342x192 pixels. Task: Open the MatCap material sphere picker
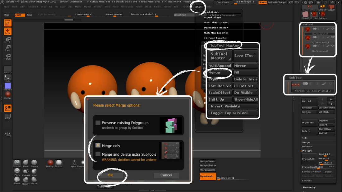click(7, 94)
